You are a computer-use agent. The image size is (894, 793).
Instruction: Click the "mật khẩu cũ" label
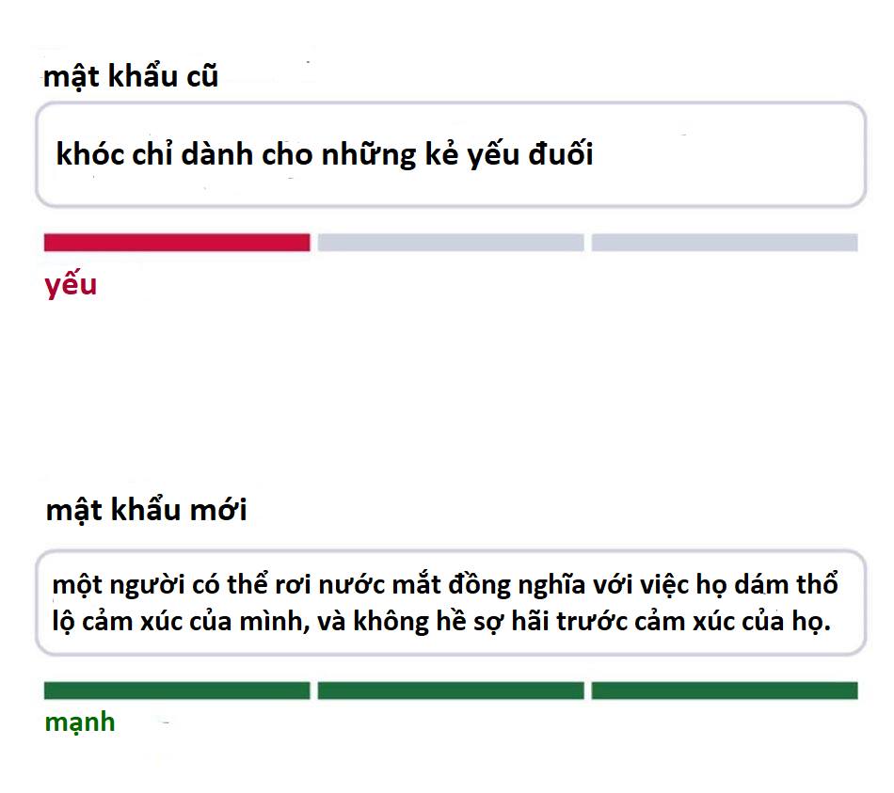tap(131, 76)
